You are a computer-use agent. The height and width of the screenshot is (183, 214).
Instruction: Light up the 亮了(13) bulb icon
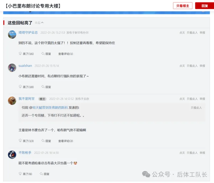click(20, 141)
